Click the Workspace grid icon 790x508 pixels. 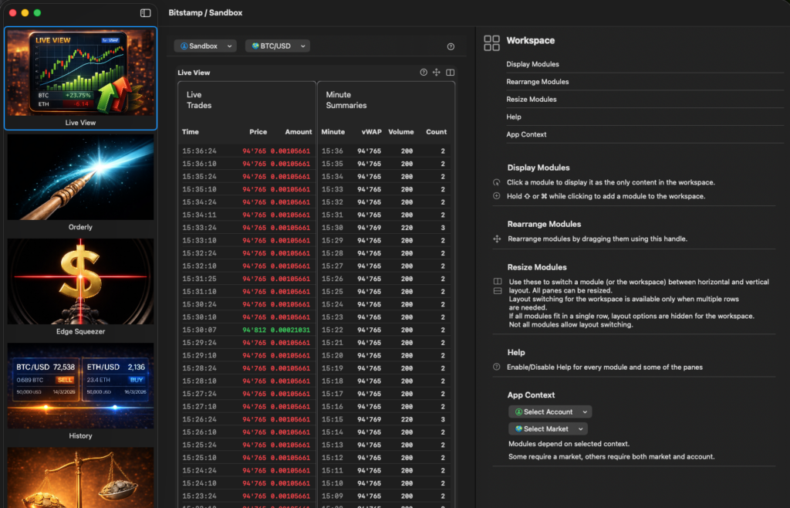pos(491,42)
